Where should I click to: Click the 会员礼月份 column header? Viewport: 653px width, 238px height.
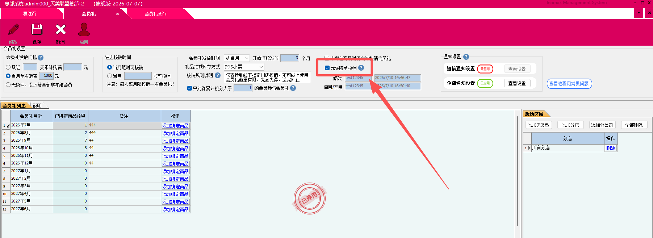[x=31, y=116]
